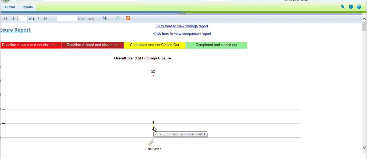Screen dimensions: 367x159
Task: Select the 'Completed and not Closed Out' yellow swatch
Action: [154, 45]
